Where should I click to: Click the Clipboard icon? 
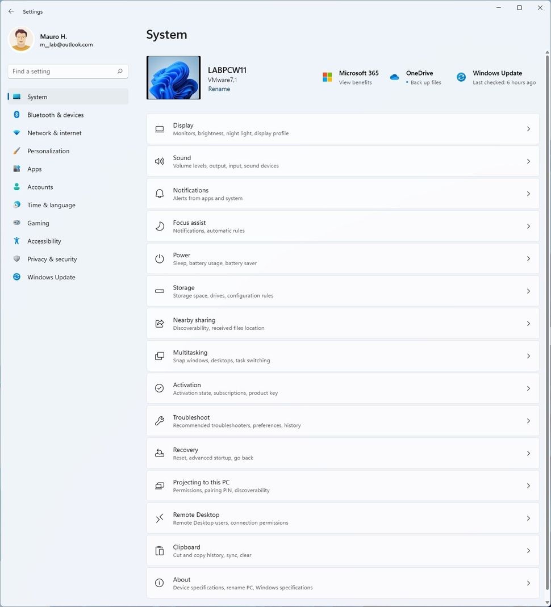pyautogui.click(x=159, y=550)
